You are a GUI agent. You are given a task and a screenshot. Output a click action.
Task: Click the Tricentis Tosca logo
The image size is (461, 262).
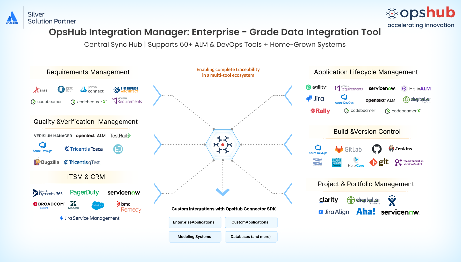tap(83, 149)
